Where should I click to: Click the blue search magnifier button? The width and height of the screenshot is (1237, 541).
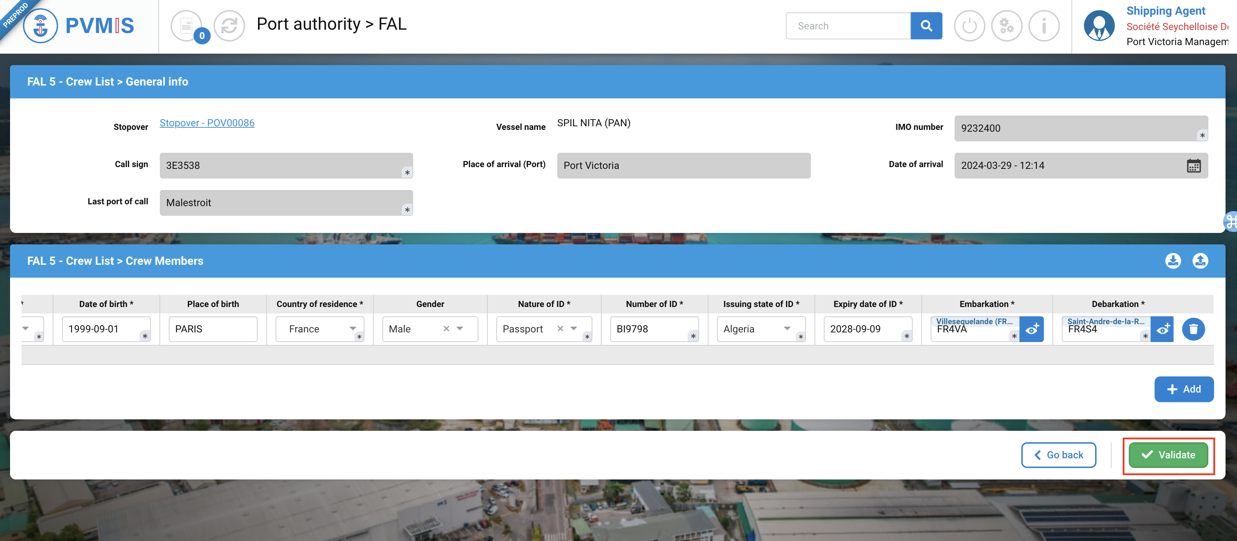tap(926, 26)
